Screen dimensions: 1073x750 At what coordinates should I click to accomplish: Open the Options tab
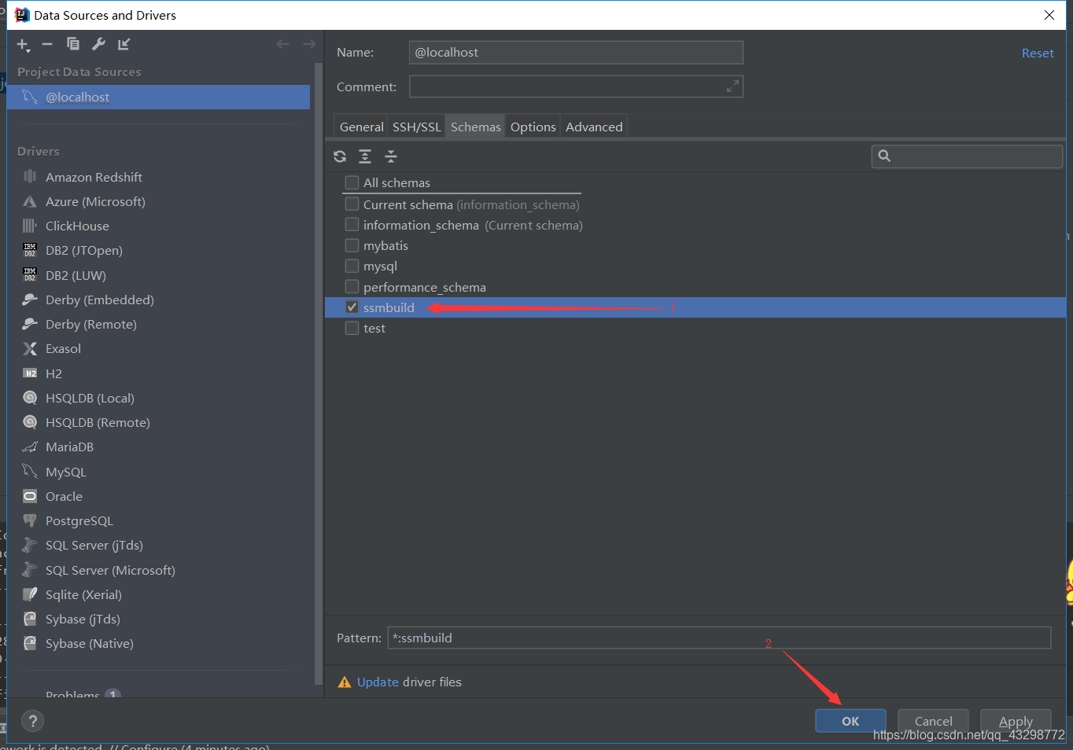point(533,127)
